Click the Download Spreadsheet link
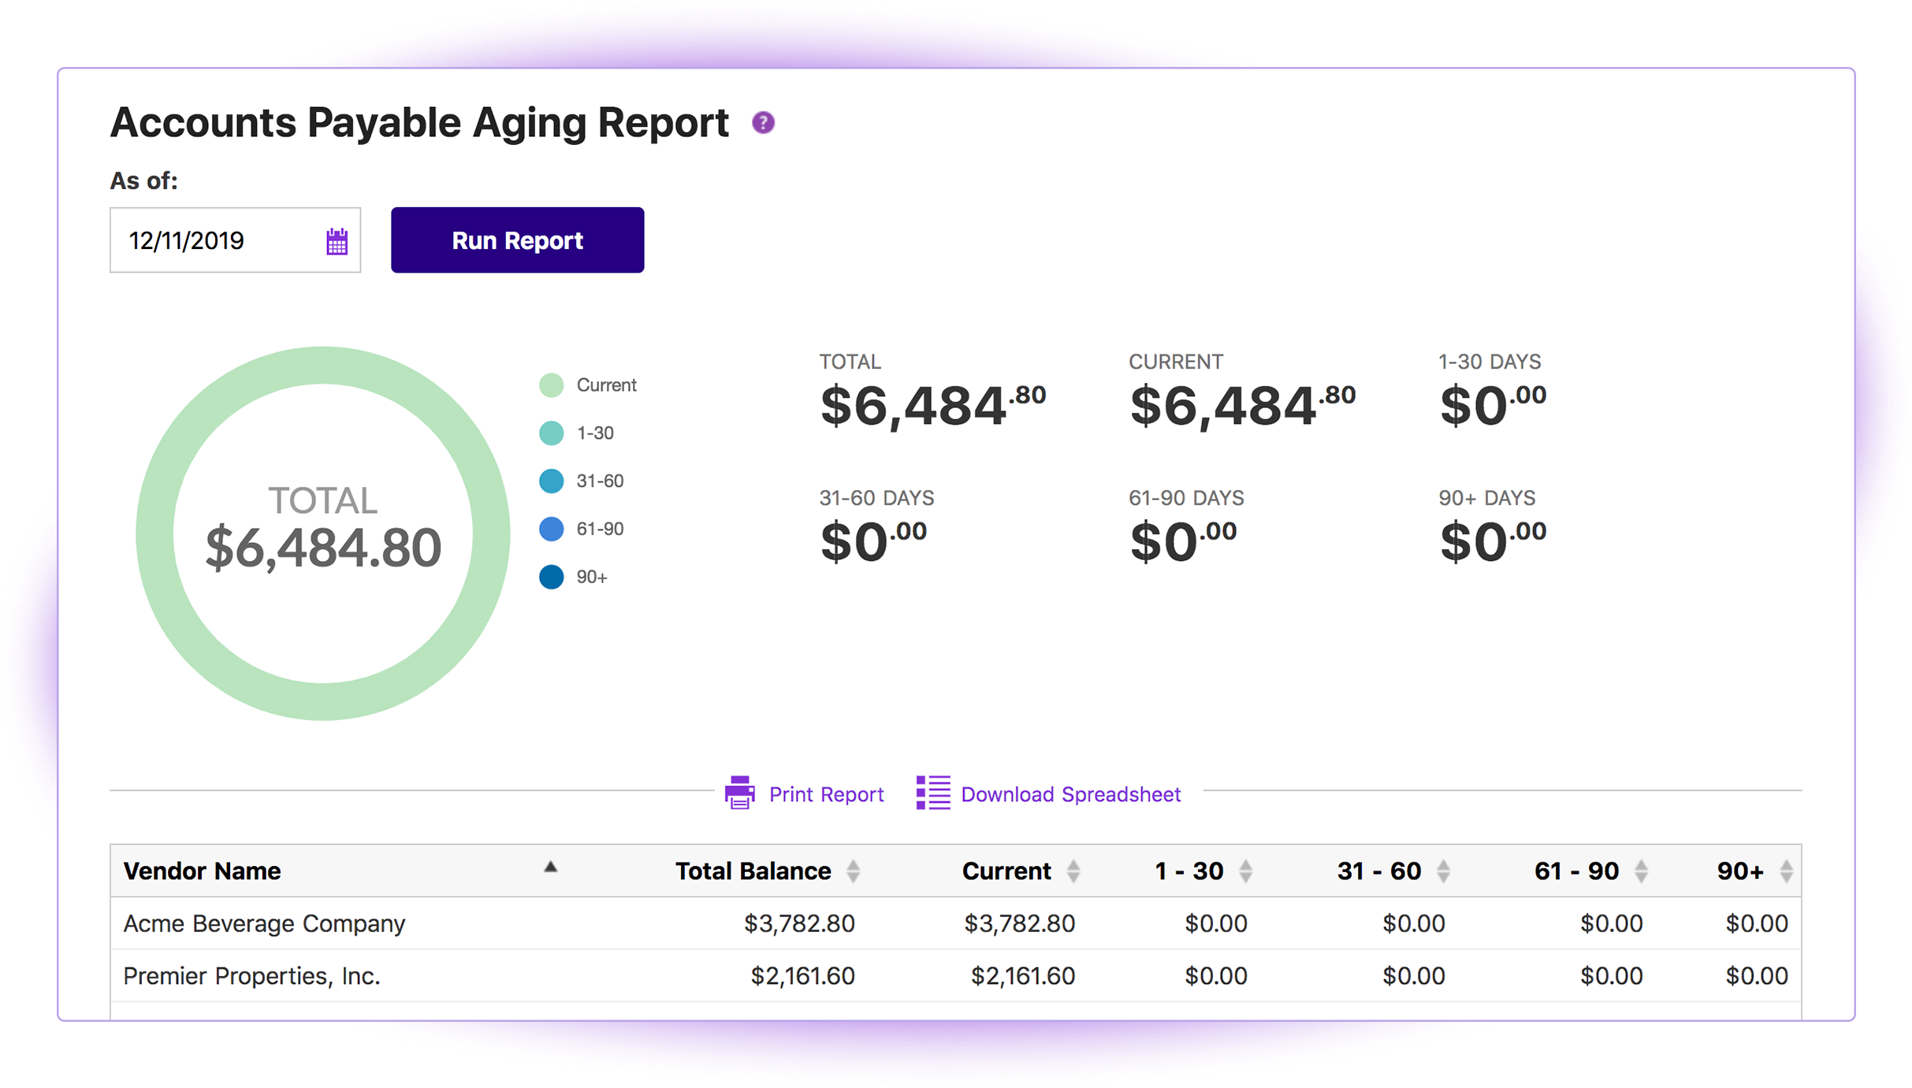 [x=1070, y=794]
